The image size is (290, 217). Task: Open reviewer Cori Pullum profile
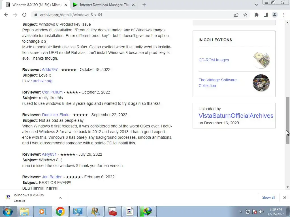(x=52, y=92)
